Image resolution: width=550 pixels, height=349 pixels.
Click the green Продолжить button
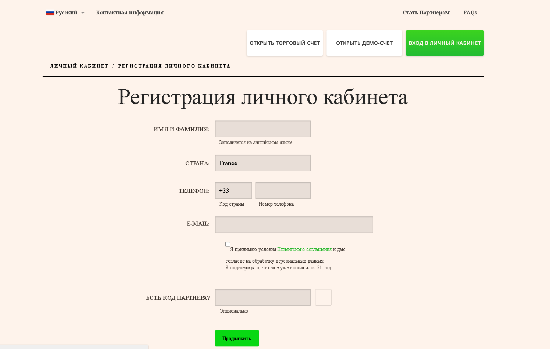[237, 338]
